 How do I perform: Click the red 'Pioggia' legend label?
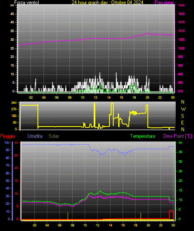tap(7, 136)
